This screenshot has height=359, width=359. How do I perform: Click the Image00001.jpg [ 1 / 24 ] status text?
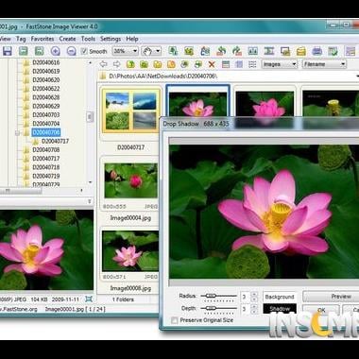pyautogui.click(x=75, y=309)
